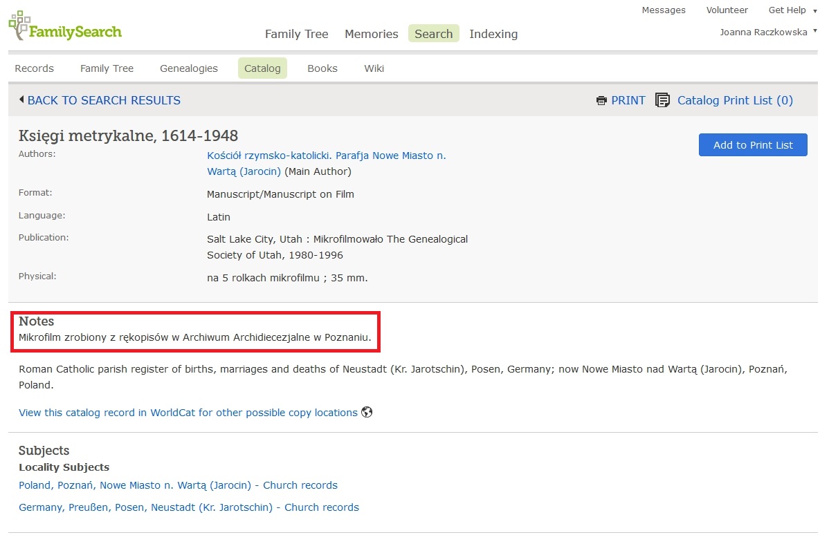829x544 pixels.
Task: Click the FamilySearch tree logo
Action: pyautogui.click(x=19, y=26)
